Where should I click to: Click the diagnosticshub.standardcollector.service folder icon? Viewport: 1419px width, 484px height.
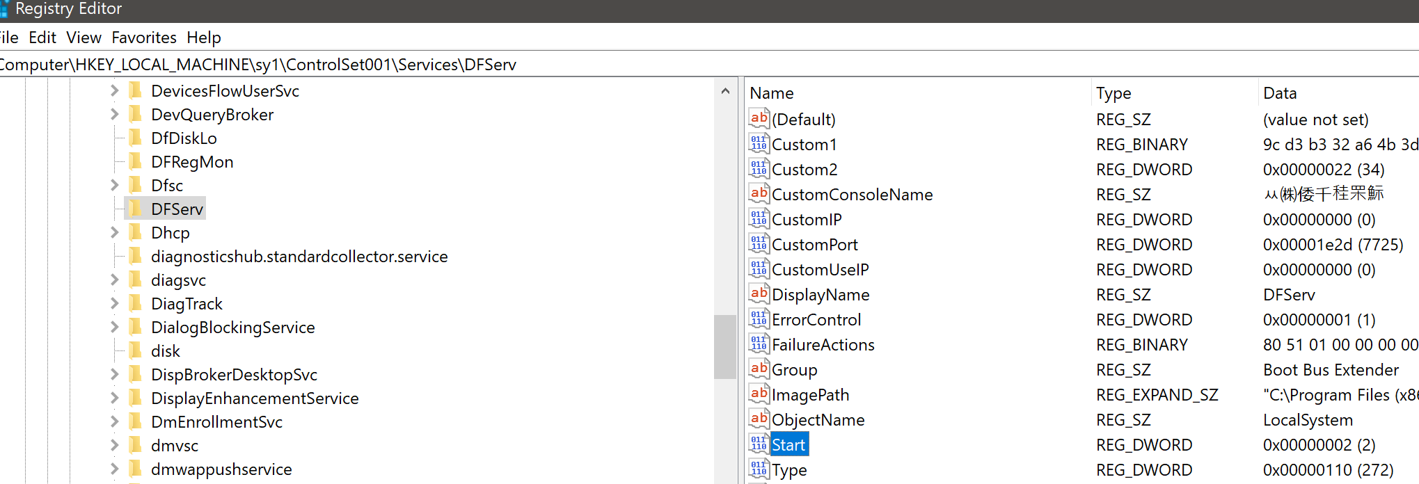[x=136, y=256]
